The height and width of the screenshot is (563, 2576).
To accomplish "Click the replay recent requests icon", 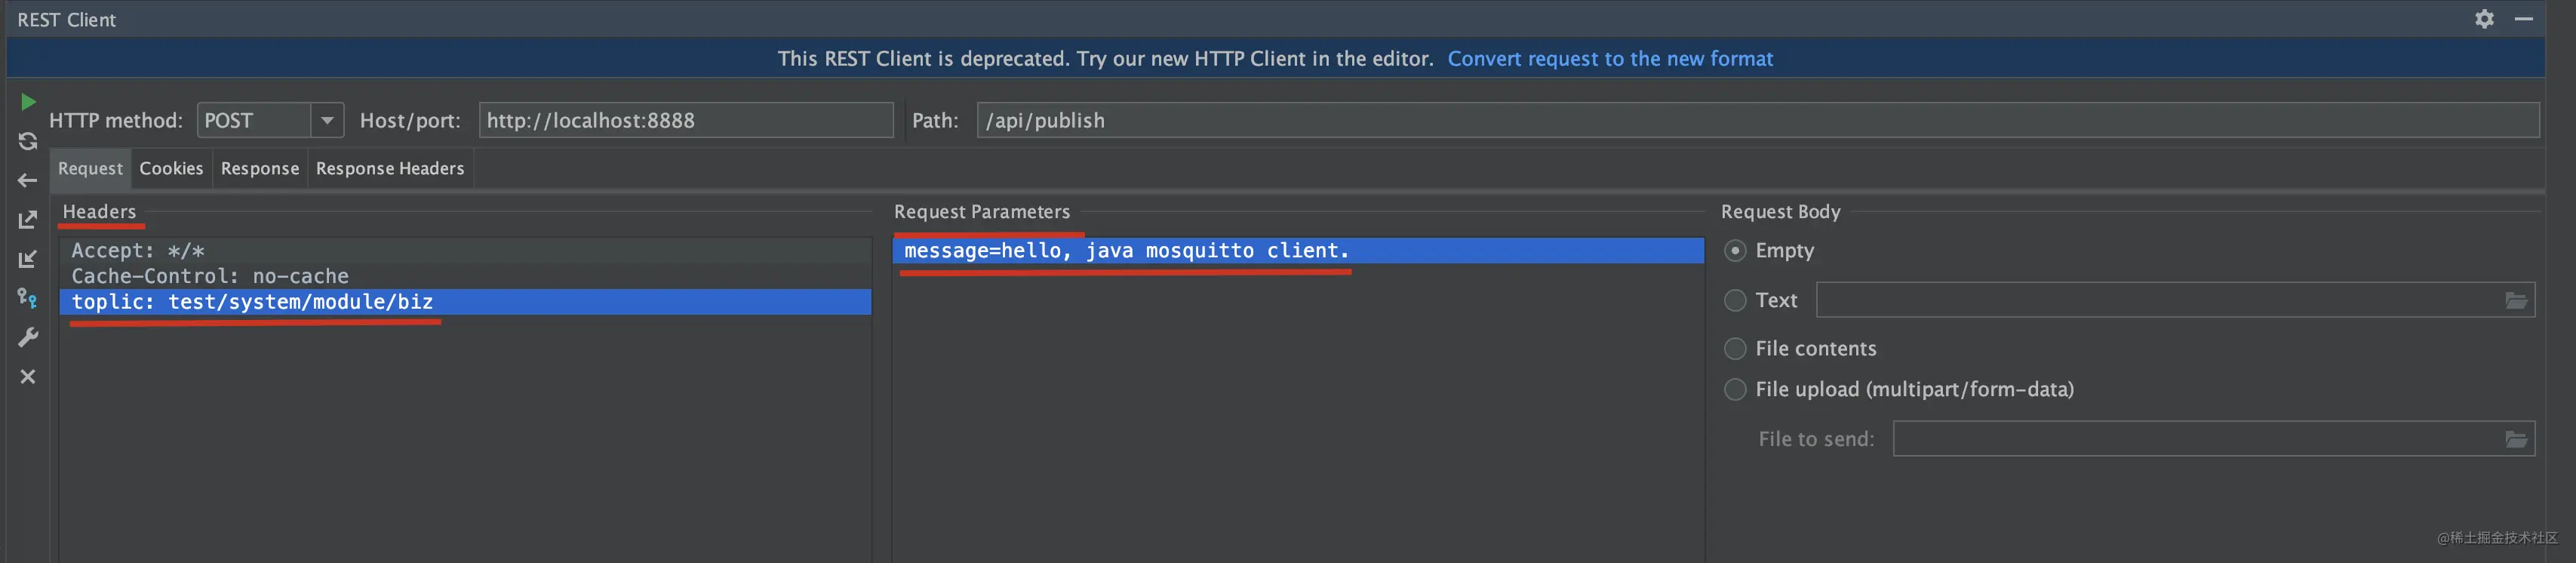I will [x=28, y=142].
